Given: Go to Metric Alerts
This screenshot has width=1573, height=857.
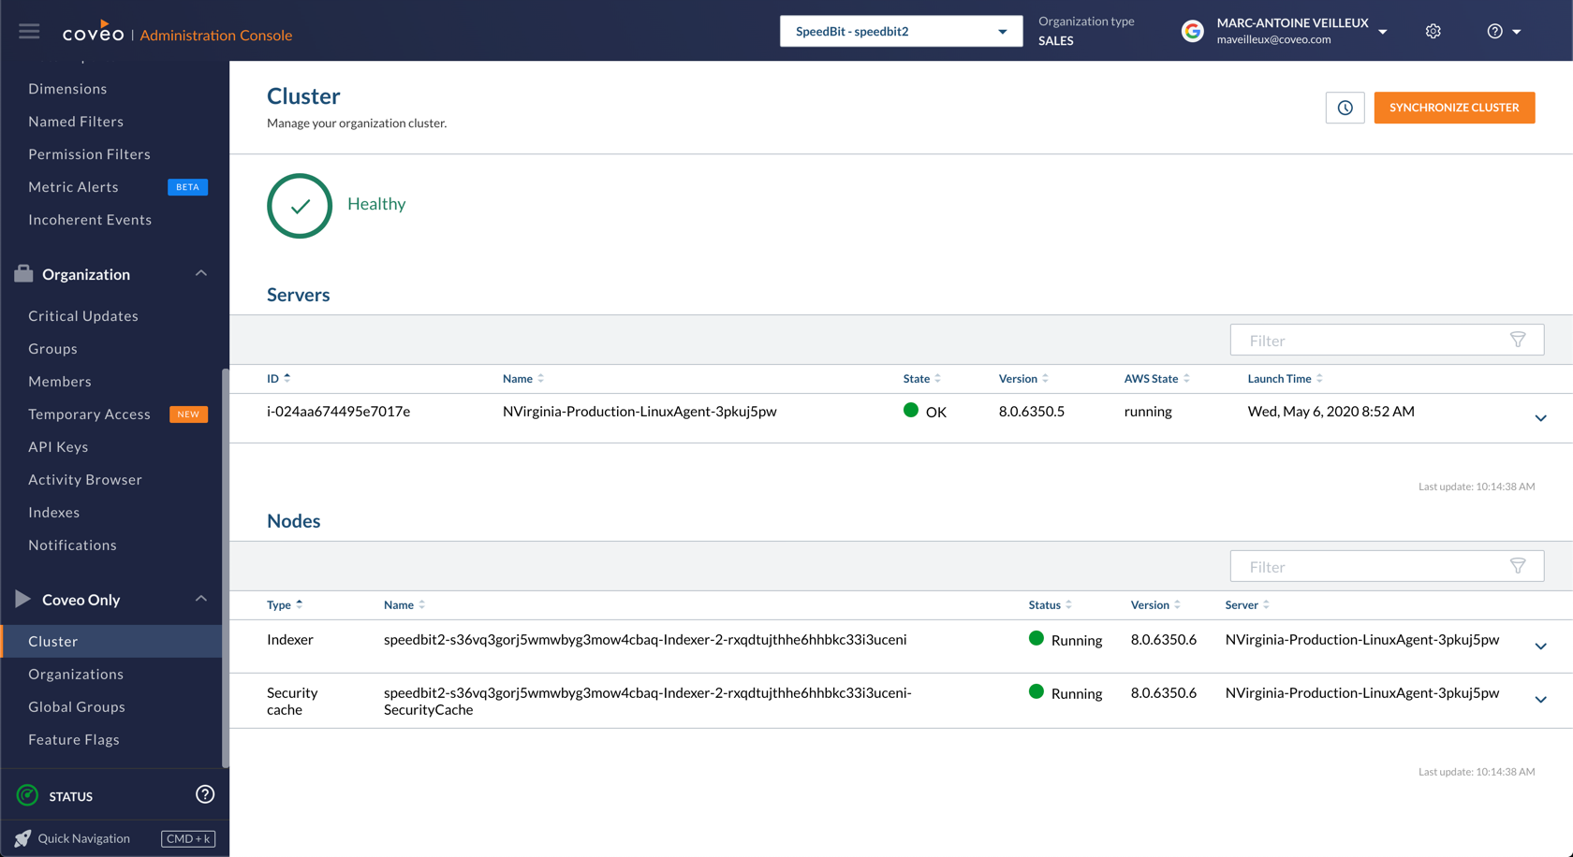Looking at the screenshot, I should pyautogui.click(x=73, y=186).
